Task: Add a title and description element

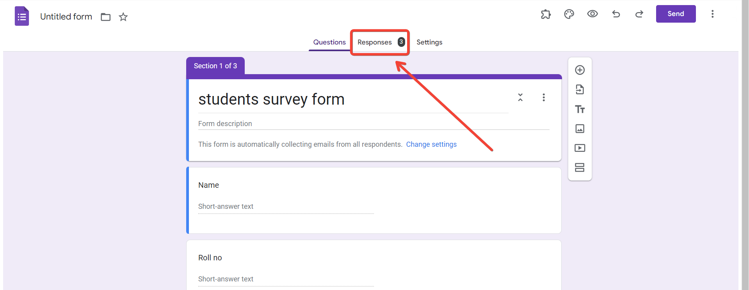Action: 580,109
